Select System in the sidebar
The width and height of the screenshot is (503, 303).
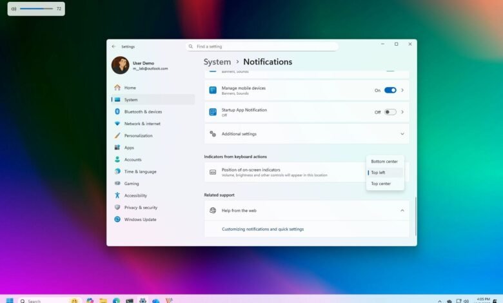153,100
